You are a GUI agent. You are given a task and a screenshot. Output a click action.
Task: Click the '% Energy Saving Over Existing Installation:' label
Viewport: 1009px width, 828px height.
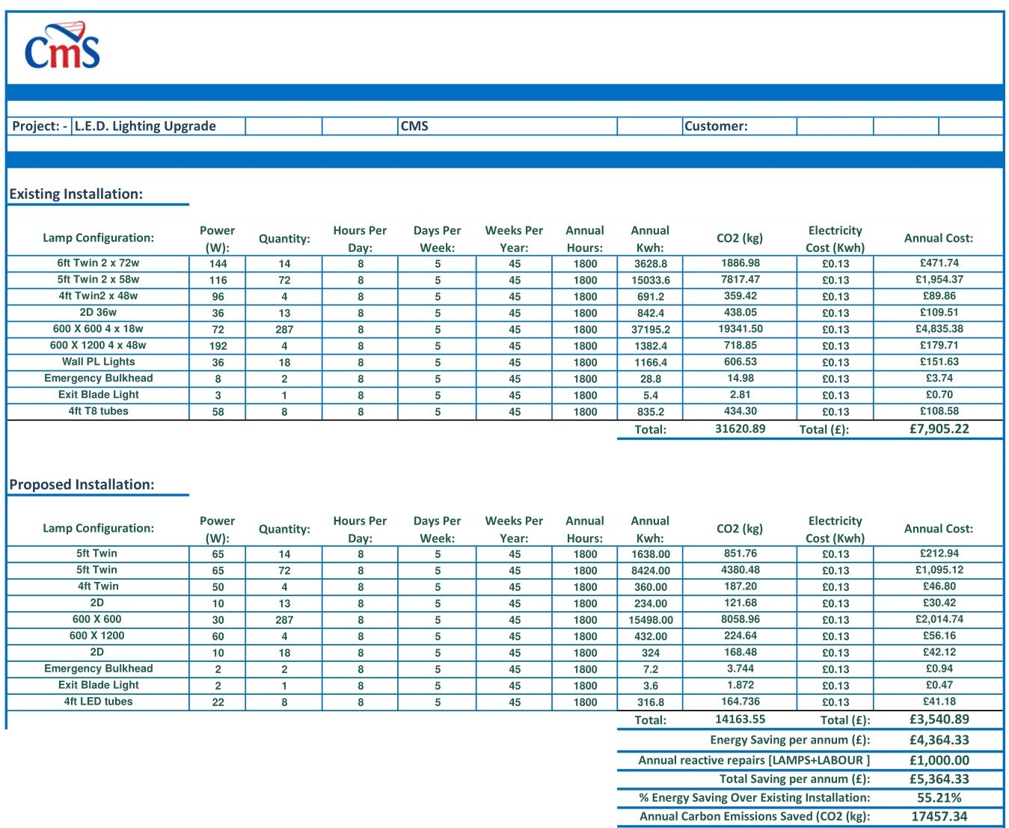point(755,797)
